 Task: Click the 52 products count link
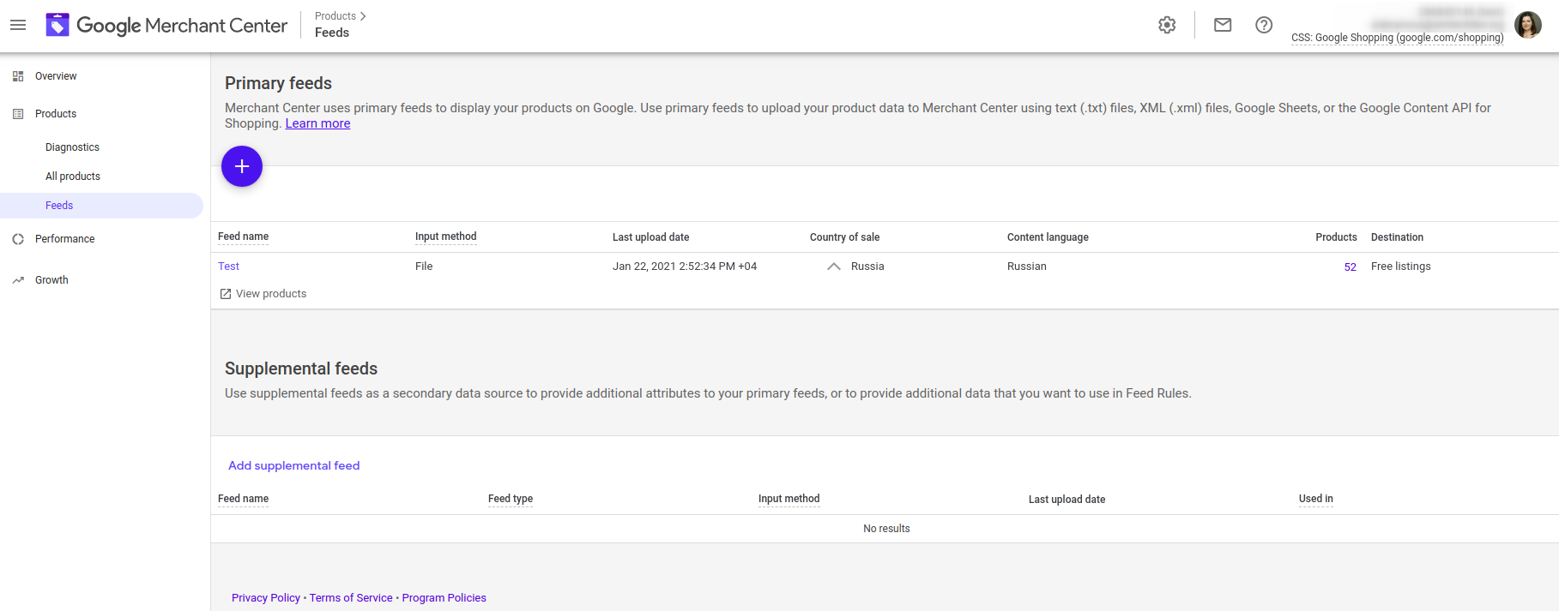coord(1350,267)
